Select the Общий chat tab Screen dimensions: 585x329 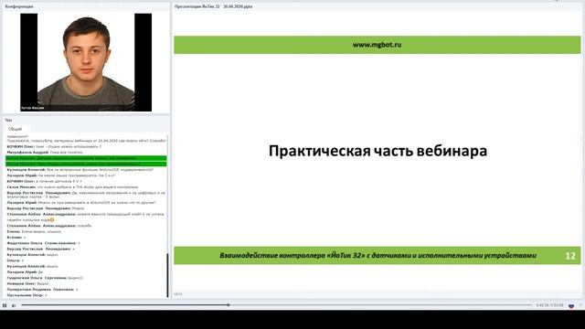coord(15,129)
